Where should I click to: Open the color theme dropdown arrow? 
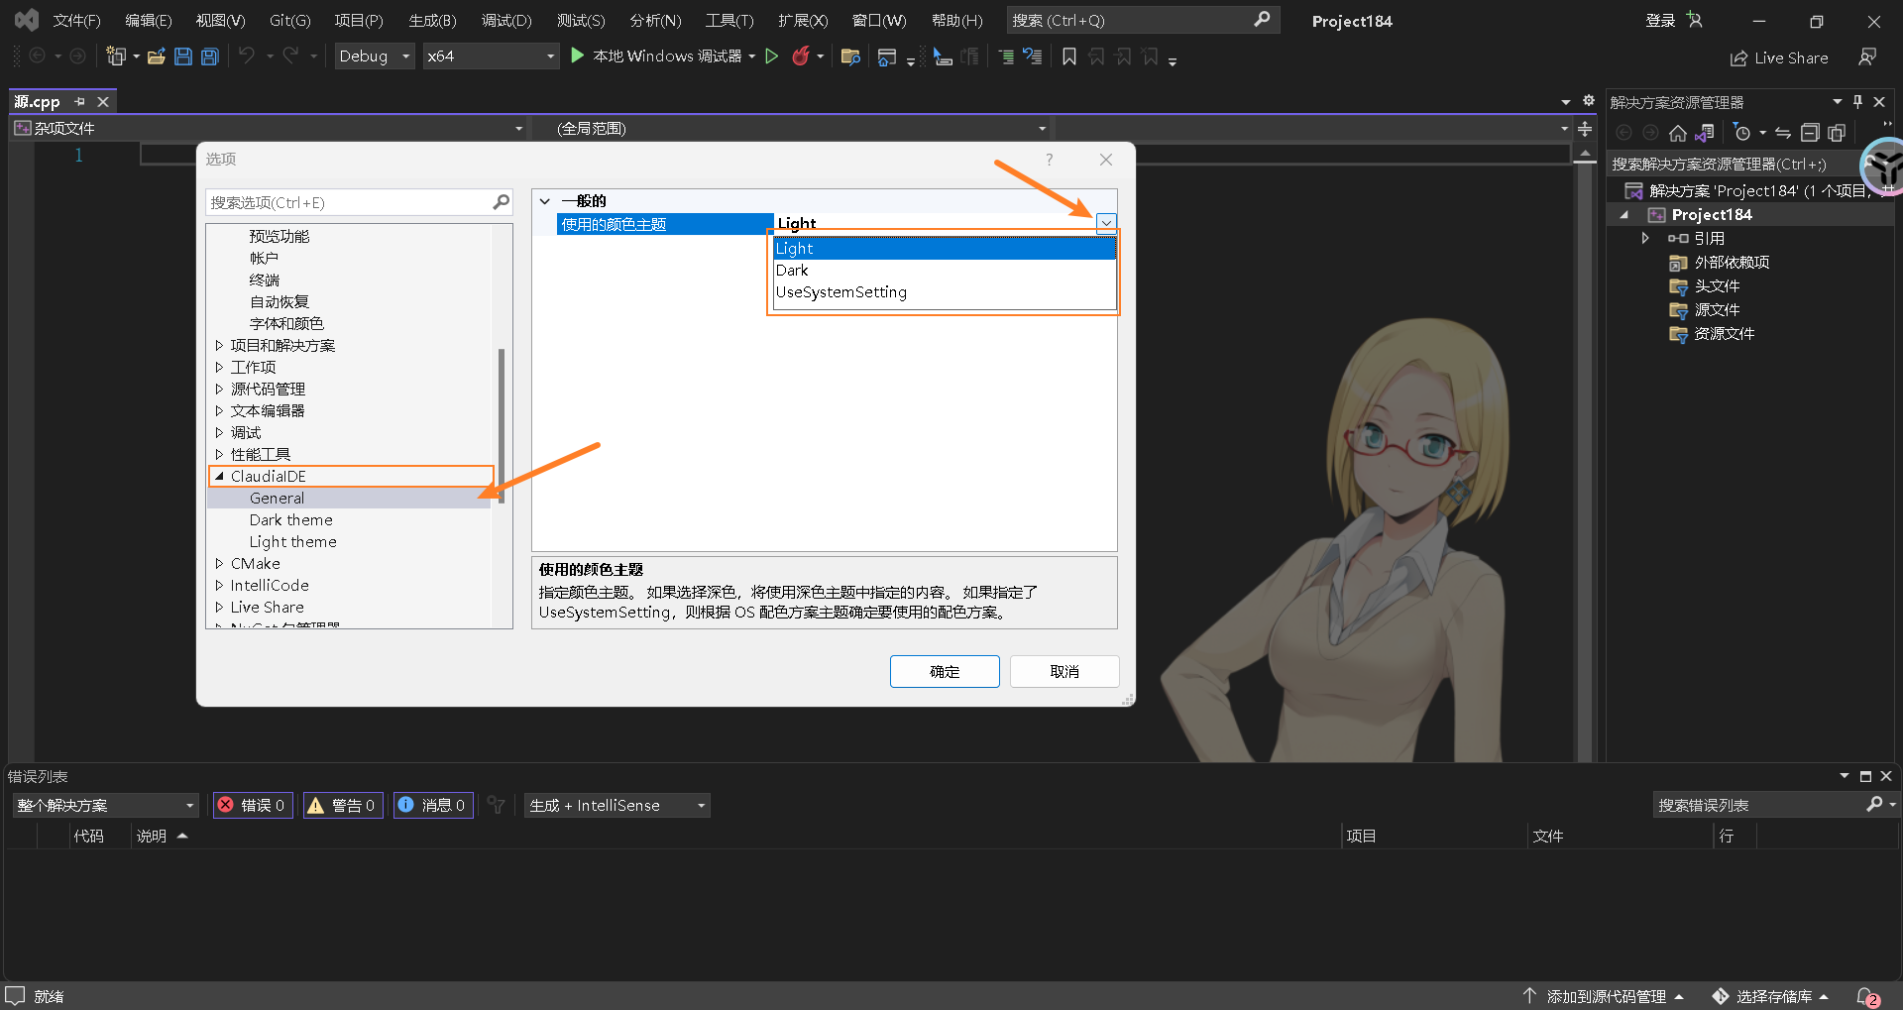1106,224
